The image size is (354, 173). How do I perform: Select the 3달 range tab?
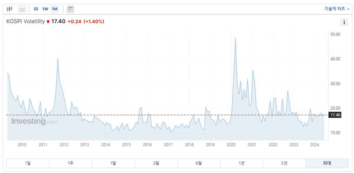(156, 163)
